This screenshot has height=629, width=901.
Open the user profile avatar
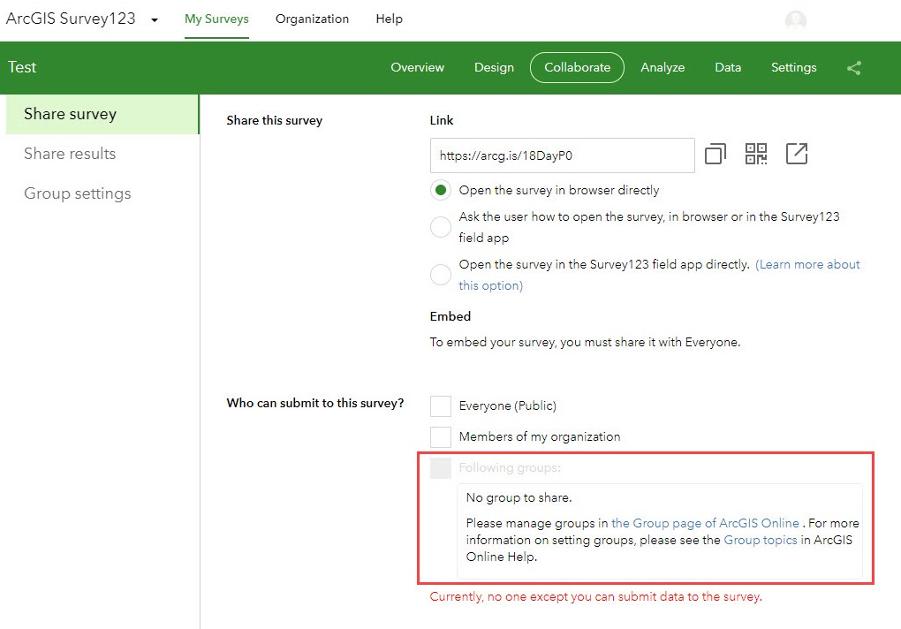(796, 20)
